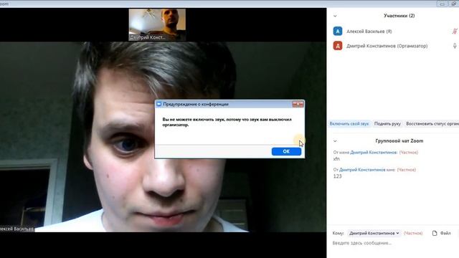Confirm the warning dialog with OK
Image resolution: width=459 pixels, height=258 pixels.
coord(286,151)
